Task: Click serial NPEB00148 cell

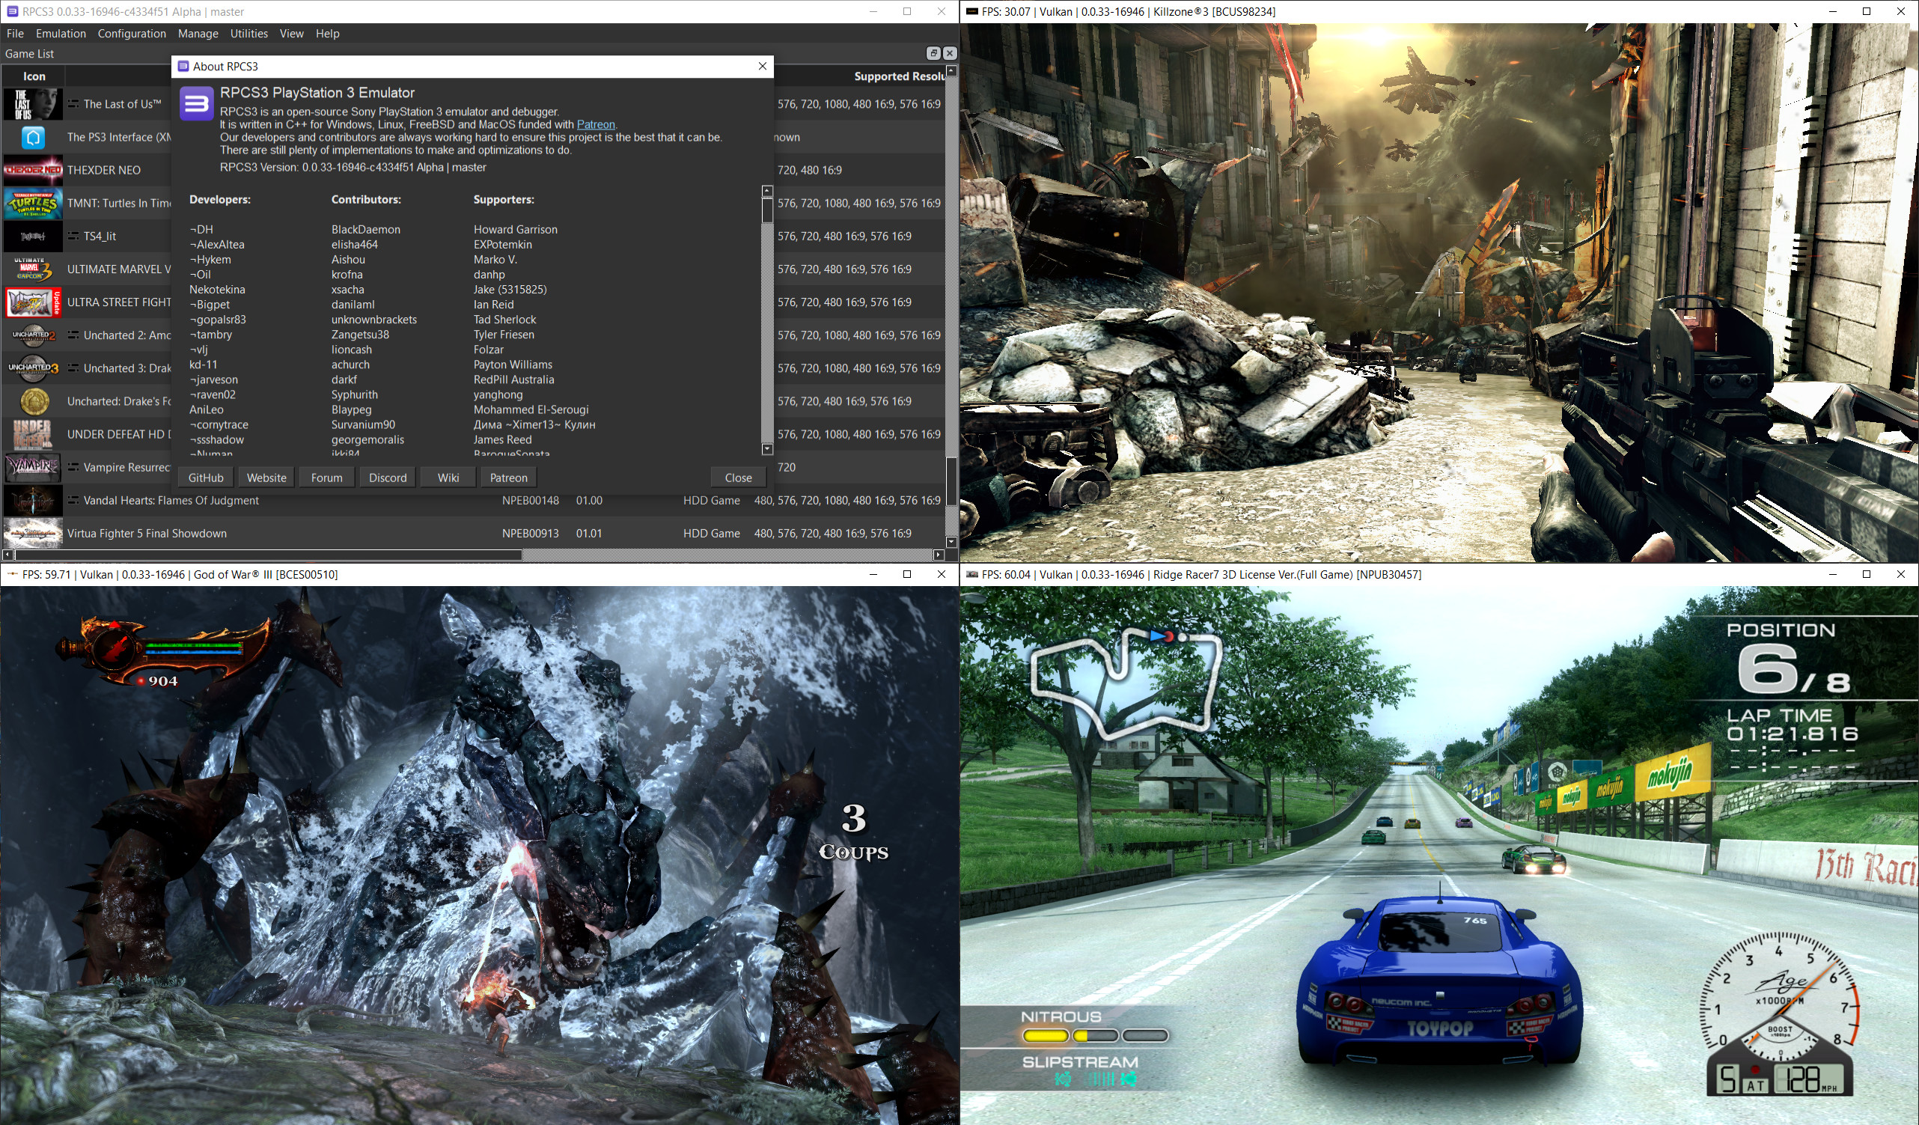Action: [530, 501]
